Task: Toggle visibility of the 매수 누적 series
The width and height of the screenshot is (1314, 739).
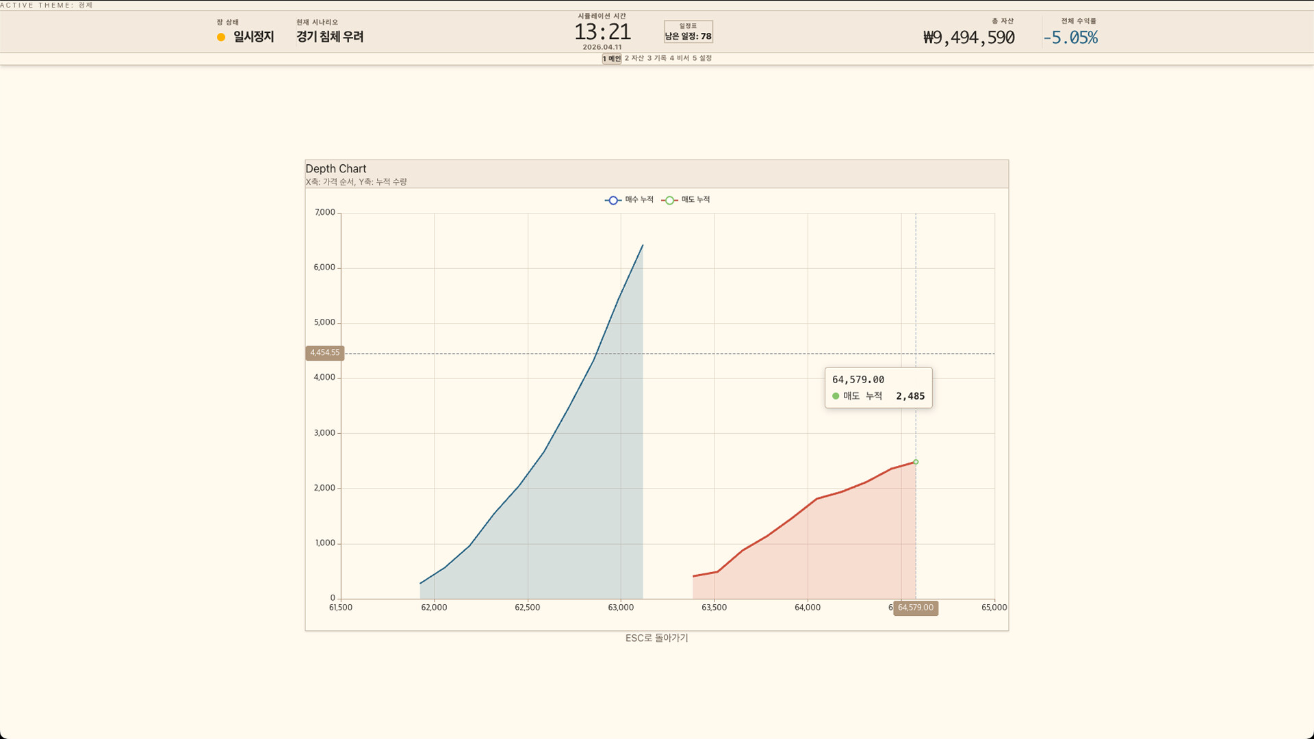Action: click(x=630, y=200)
